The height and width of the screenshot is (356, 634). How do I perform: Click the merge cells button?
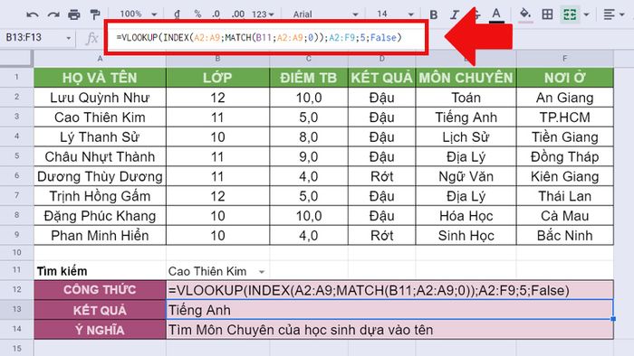pos(570,15)
